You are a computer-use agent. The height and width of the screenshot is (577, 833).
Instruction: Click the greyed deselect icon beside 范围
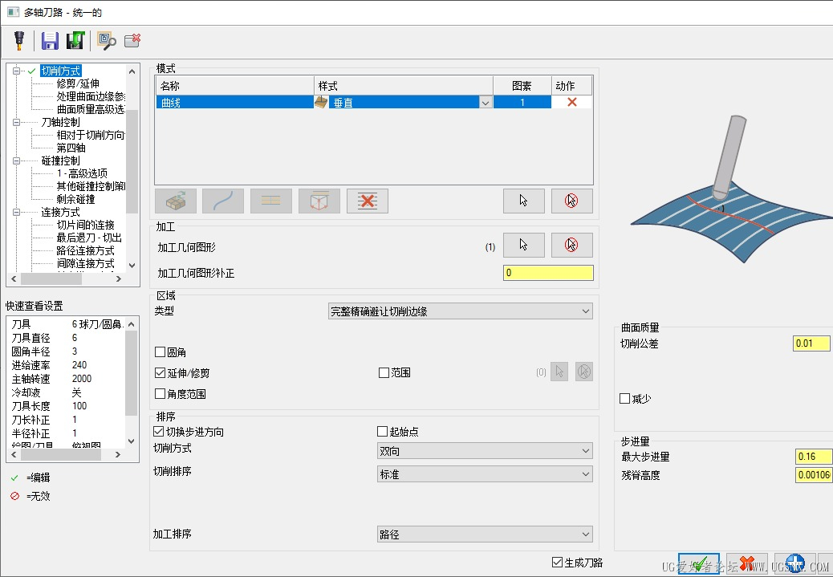click(584, 372)
